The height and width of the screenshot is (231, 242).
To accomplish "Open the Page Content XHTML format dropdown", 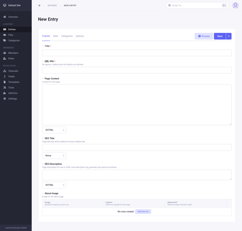I will 54,130.
